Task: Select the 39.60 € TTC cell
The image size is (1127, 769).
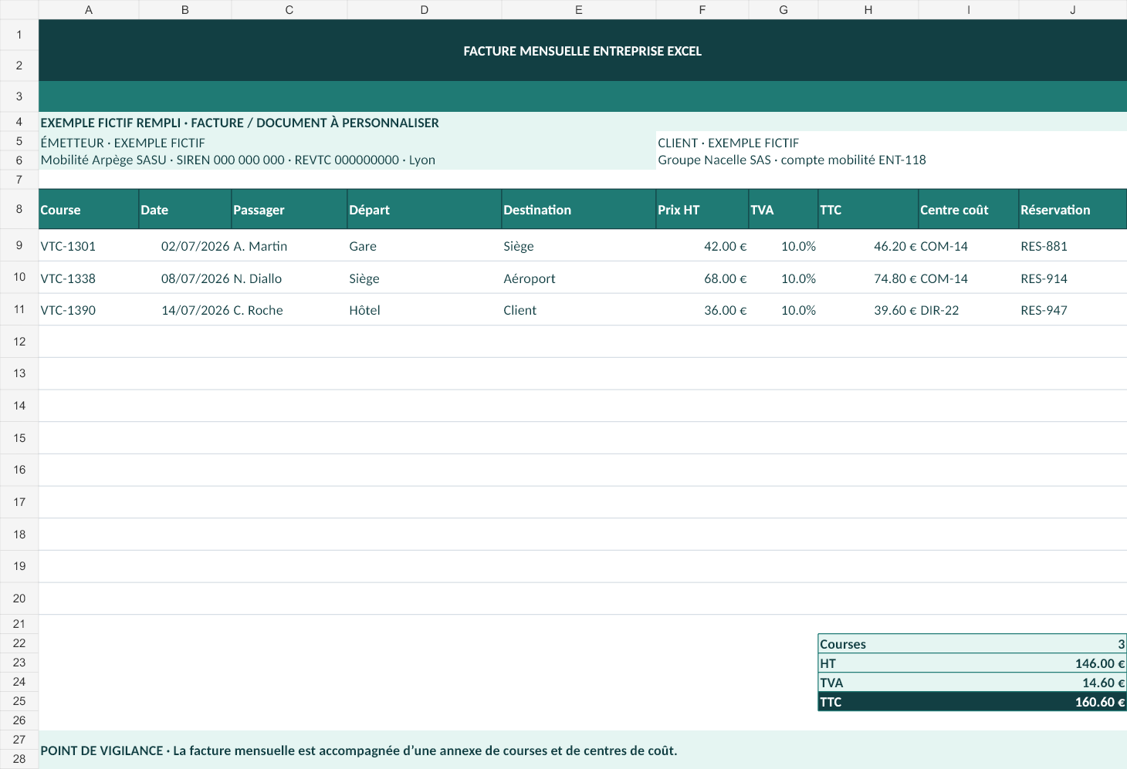Action: (x=868, y=310)
